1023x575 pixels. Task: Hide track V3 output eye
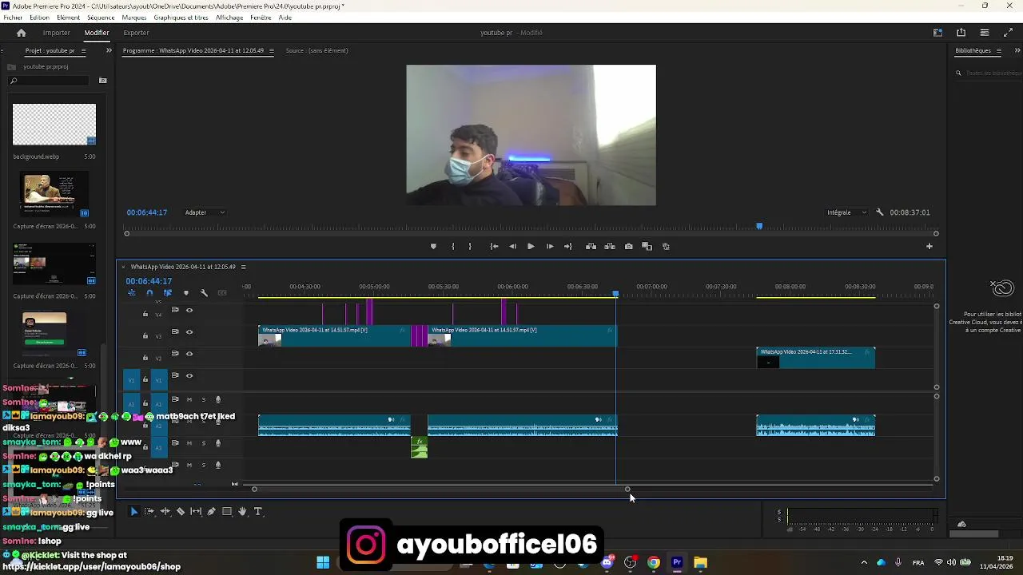[189, 331]
